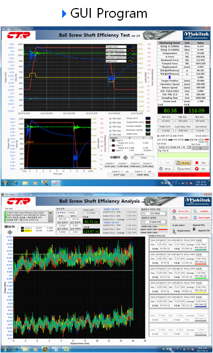Uncheck Plot View for Torque trace
The height and width of the screenshot is (353, 213).
[110, 119]
